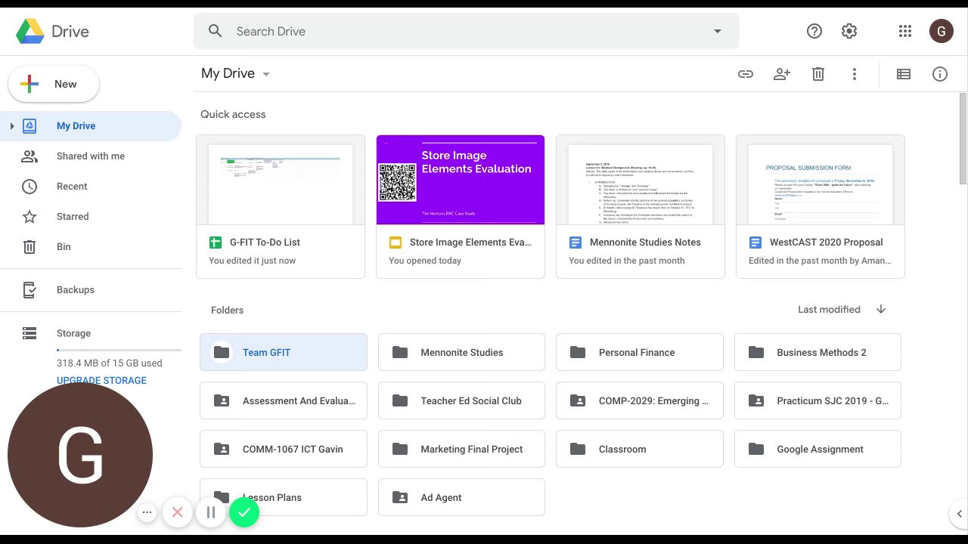Click the help support icon
This screenshot has height=544, width=968.
814,31
